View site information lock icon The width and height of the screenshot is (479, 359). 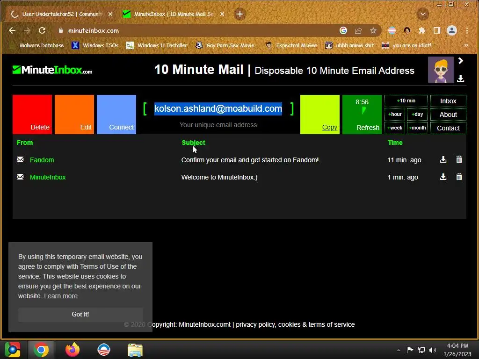61,30
